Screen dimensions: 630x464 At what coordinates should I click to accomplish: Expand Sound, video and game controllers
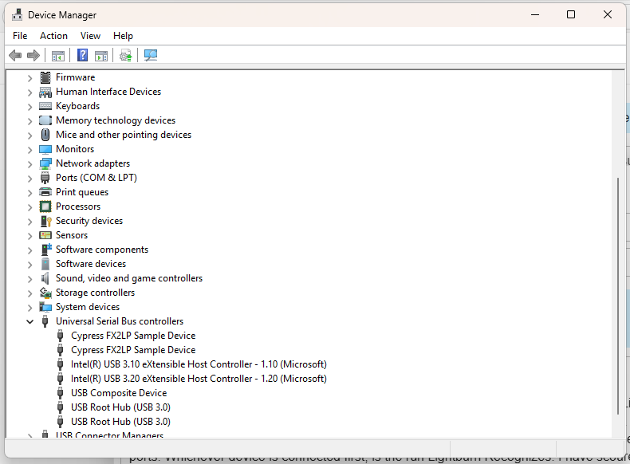click(30, 278)
